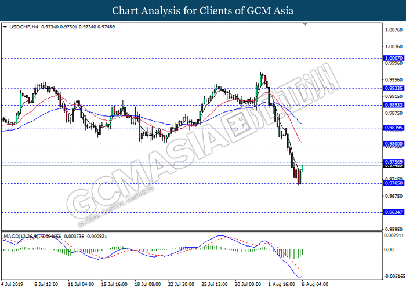
Task: Select the 0.98933 price level label
Action: click(394, 105)
